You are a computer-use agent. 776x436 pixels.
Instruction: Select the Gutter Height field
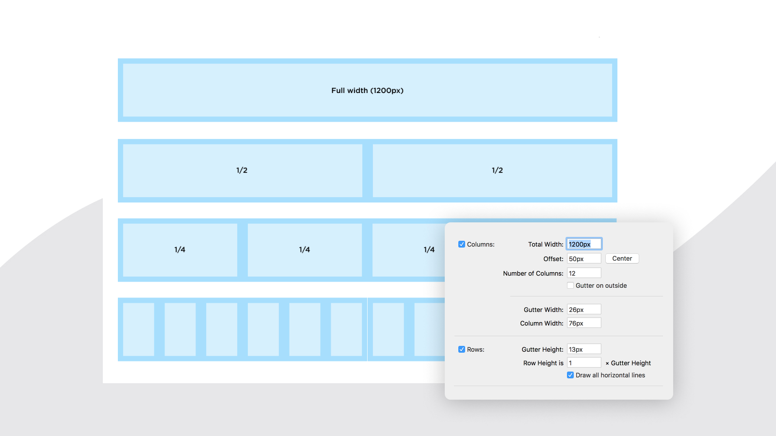(x=584, y=349)
